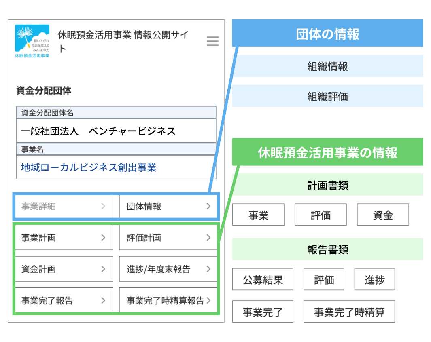The width and height of the screenshot is (431, 342).
Task: Select 事業 under 計画書類
Action: (x=258, y=215)
